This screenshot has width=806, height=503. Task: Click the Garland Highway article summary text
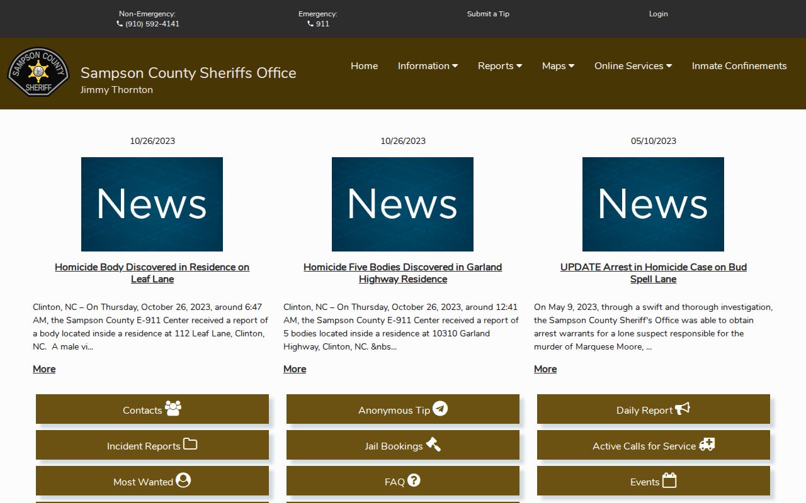(x=402, y=327)
